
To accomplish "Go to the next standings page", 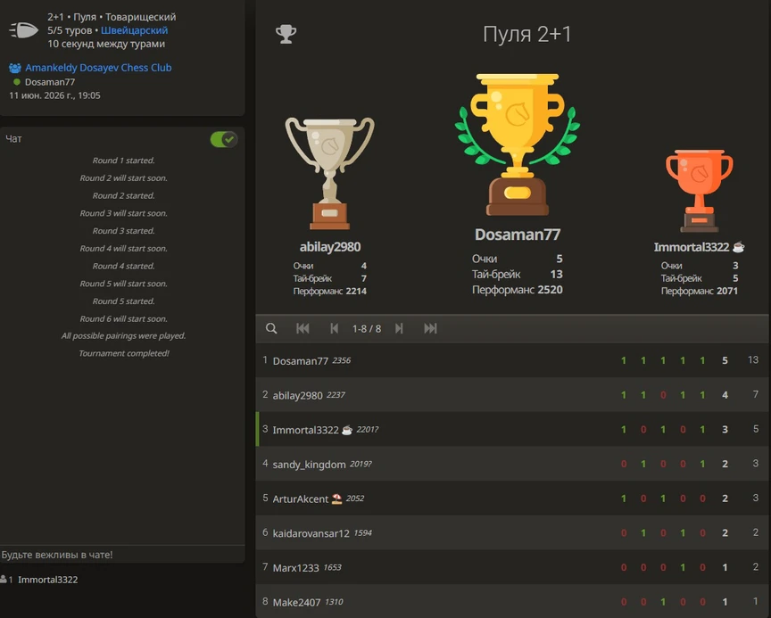I will pyautogui.click(x=399, y=328).
